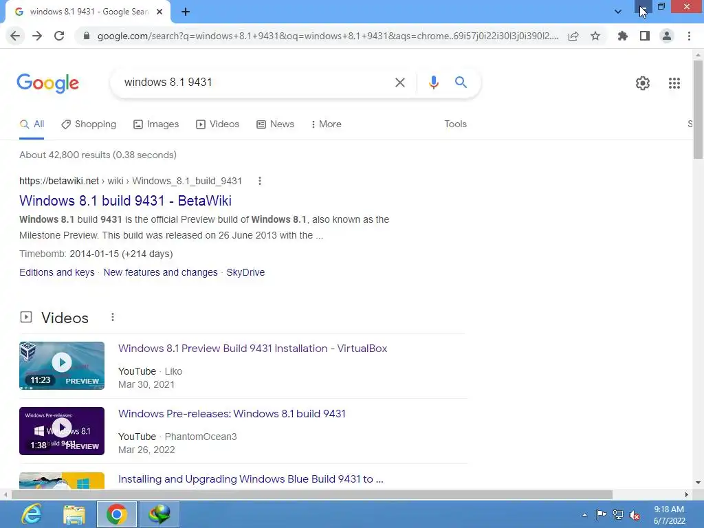Open Windows Pre-releases build 9431 link

pyautogui.click(x=232, y=413)
